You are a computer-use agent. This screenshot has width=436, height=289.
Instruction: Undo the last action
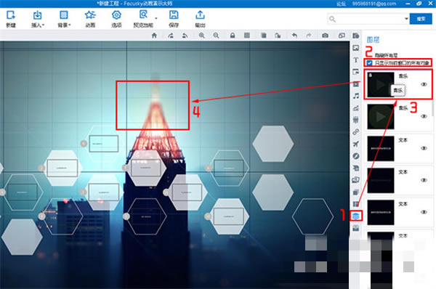[294, 36]
